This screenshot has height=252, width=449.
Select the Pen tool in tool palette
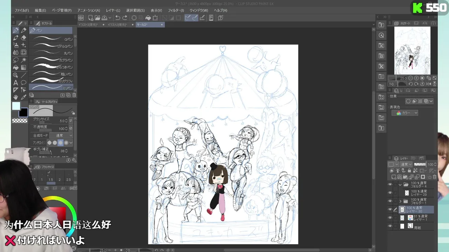click(x=16, y=30)
